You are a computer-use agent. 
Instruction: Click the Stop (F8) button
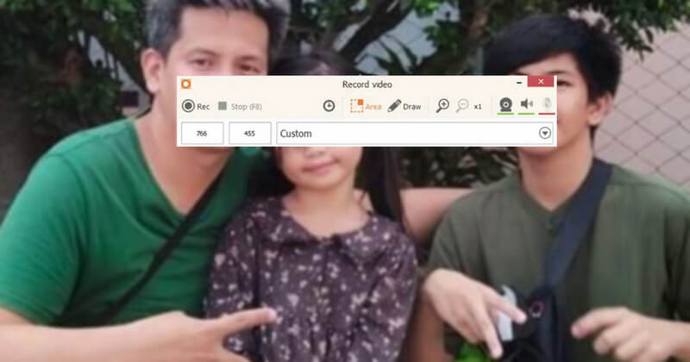tap(240, 106)
